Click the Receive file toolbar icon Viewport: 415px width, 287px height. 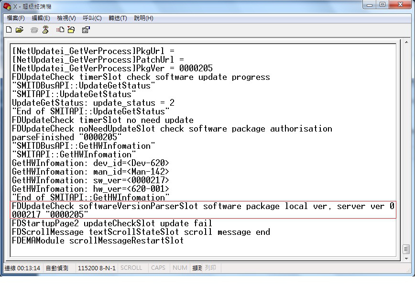tap(71, 30)
